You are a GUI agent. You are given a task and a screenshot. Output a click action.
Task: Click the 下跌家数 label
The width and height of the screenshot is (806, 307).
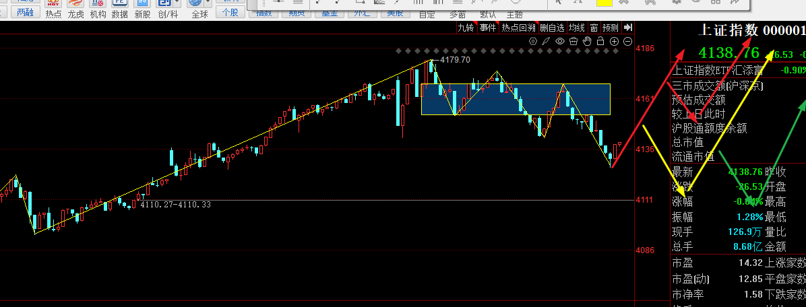coord(785,295)
